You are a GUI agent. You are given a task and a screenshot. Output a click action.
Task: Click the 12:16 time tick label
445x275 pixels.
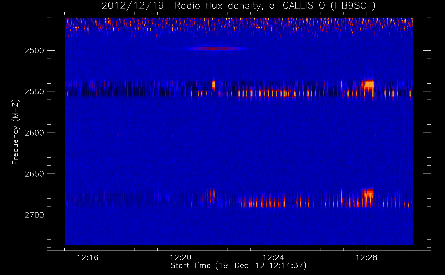point(88,258)
